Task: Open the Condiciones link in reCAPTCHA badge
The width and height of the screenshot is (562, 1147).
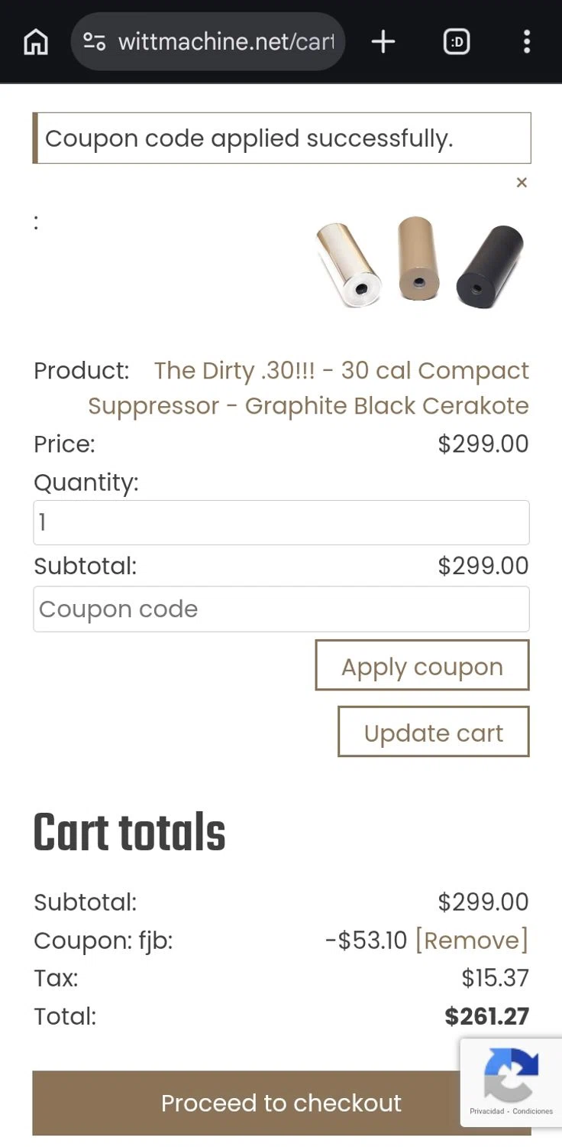Action: (x=533, y=1111)
